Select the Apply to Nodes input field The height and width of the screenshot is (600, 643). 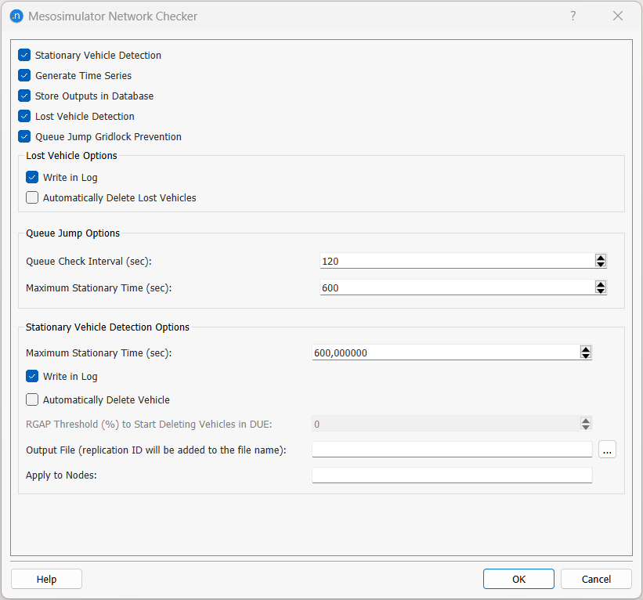click(x=452, y=475)
